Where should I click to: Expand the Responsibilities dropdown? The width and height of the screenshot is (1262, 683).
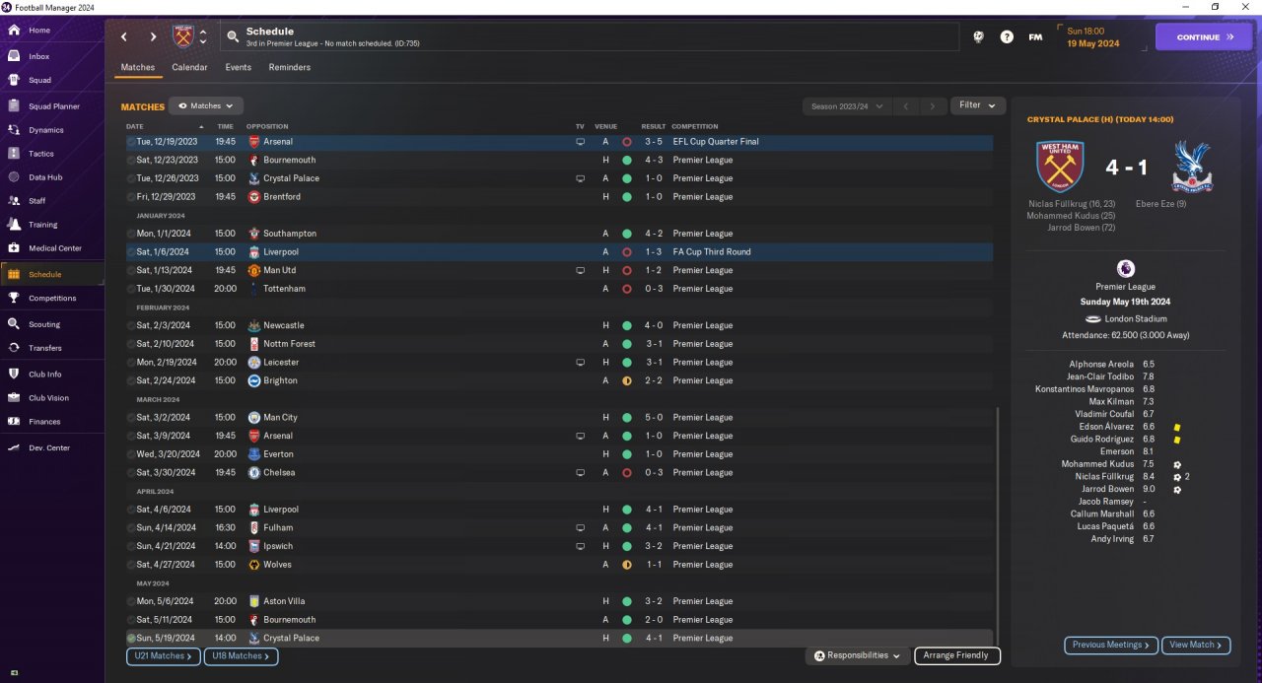pyautogui.click(x=858, y=655)
